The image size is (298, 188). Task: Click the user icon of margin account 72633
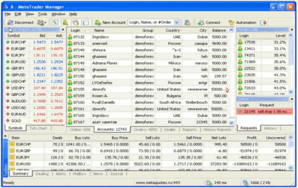[240, 88]
